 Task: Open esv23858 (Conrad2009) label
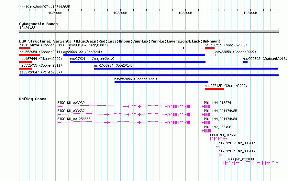(236, 52)
